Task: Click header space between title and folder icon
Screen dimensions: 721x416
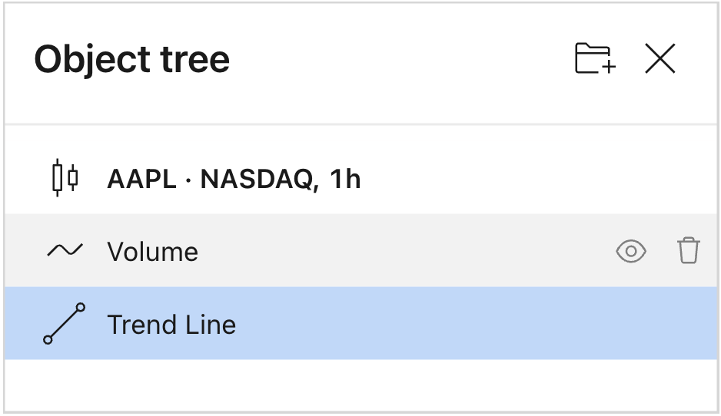Action: pyautogui.click(x=400, y=59)
